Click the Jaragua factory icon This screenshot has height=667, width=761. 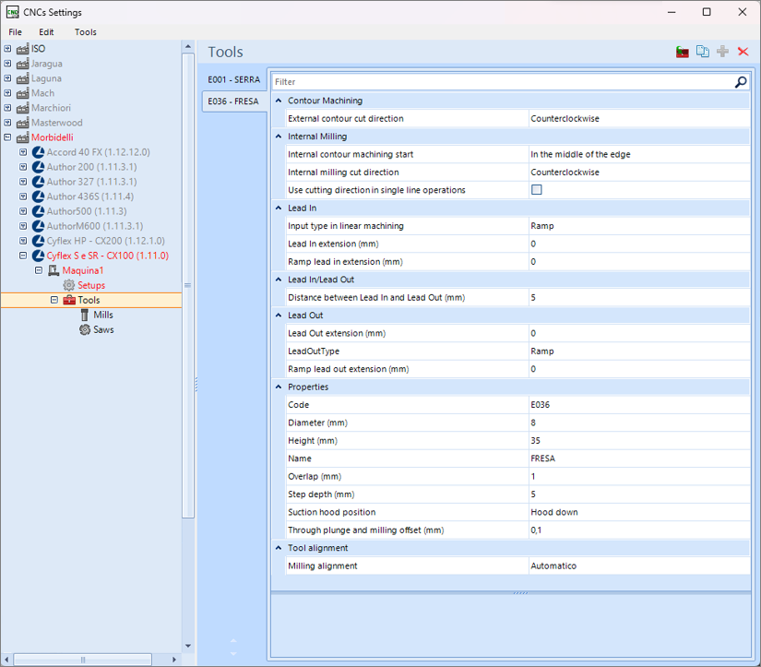[22, 64]
